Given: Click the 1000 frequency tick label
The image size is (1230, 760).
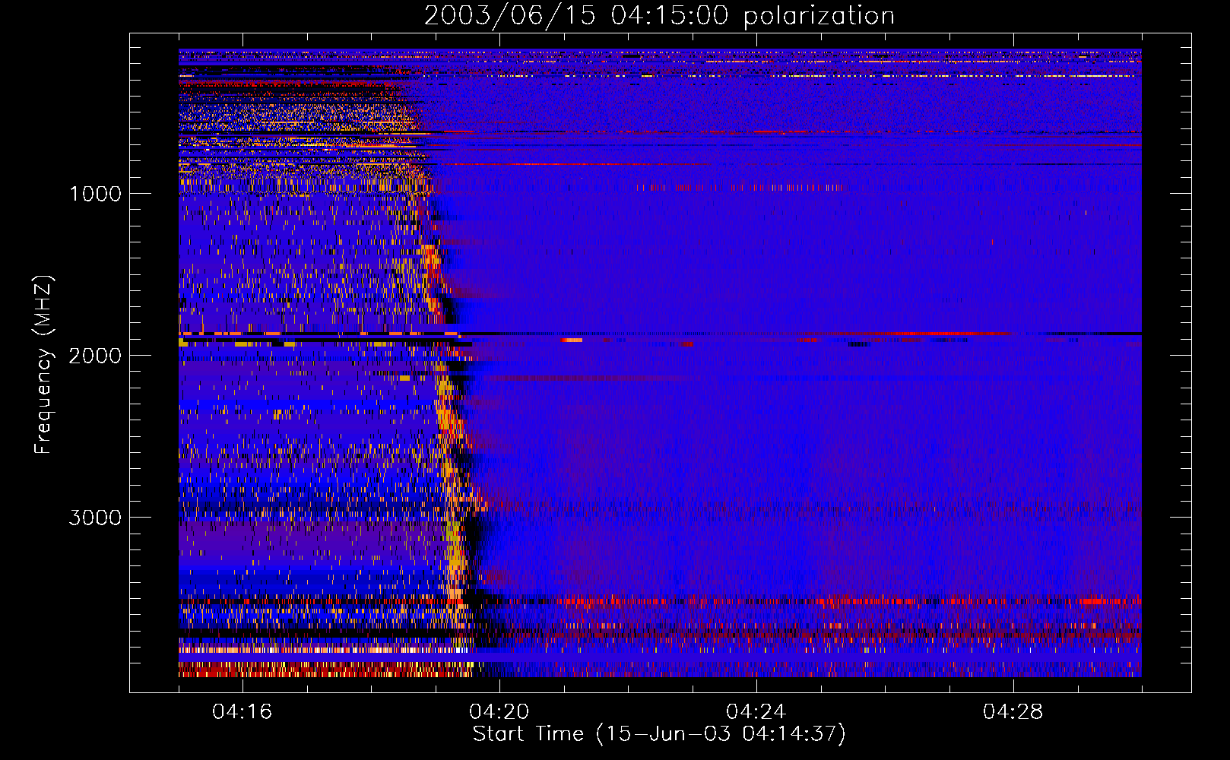Looking at the screenshot, I should coord(95,194).
